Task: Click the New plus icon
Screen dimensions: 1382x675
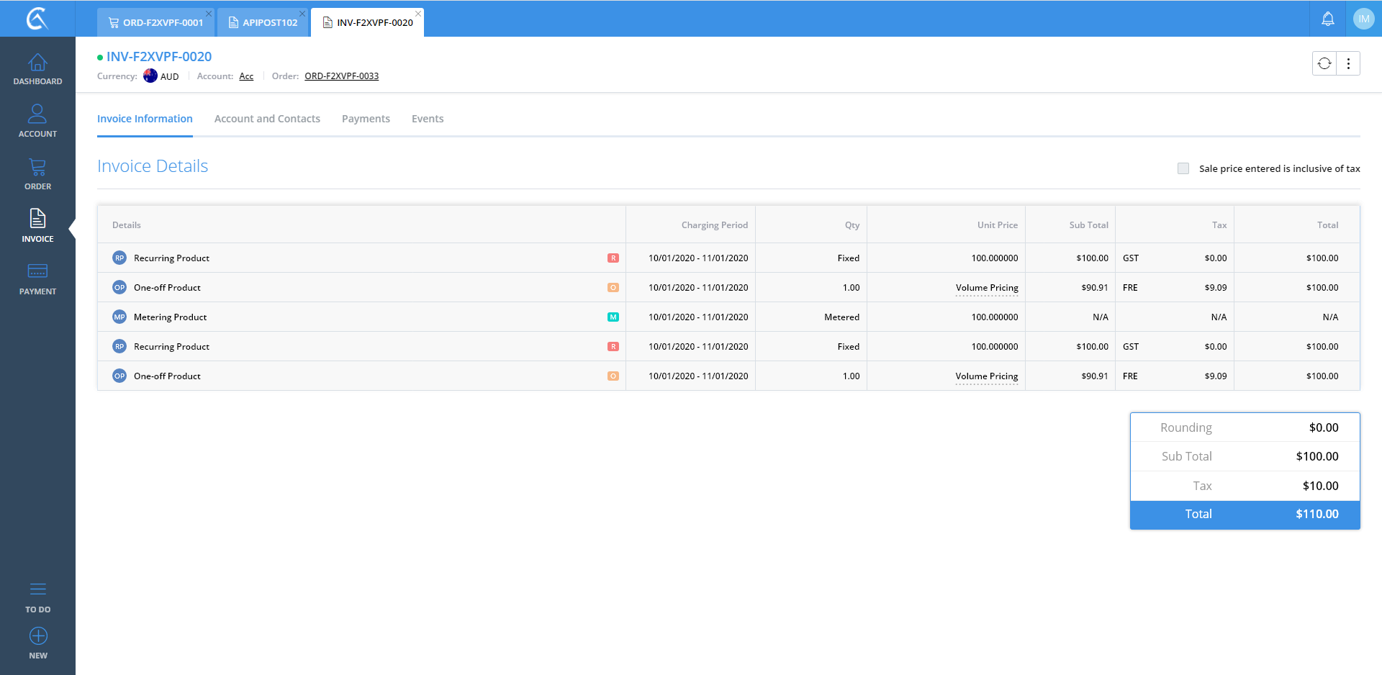Action: tap(38, 636)
